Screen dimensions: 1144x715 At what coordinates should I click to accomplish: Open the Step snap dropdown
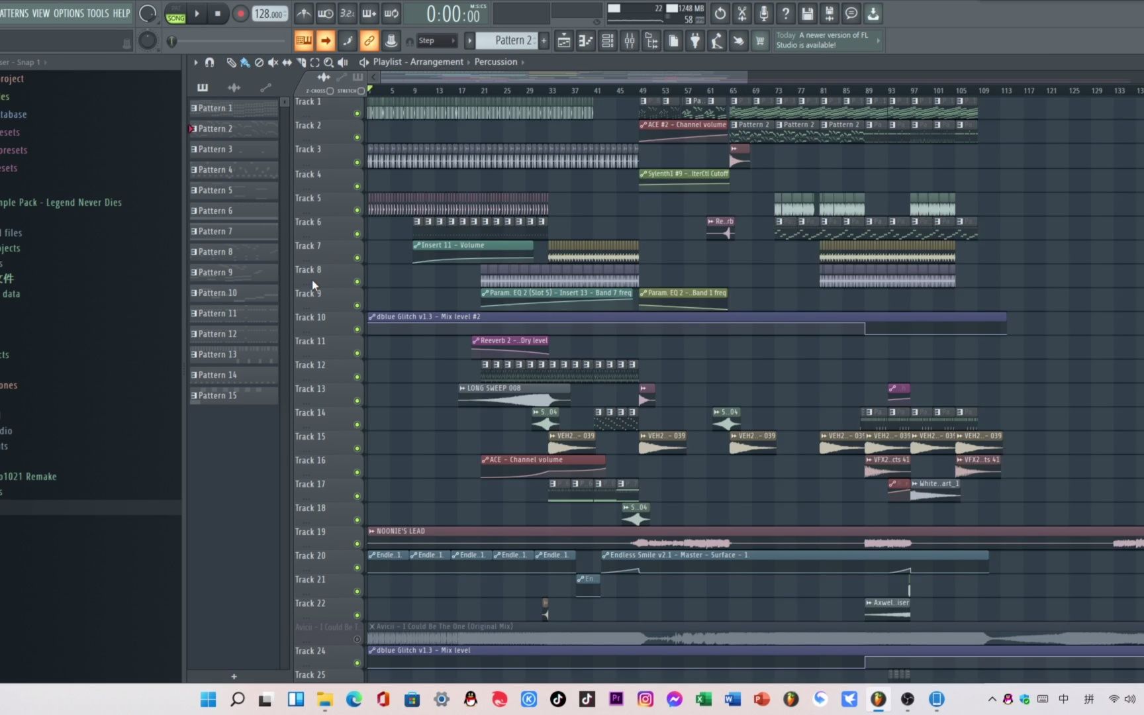pyautogui.click(x=437, y=41)
